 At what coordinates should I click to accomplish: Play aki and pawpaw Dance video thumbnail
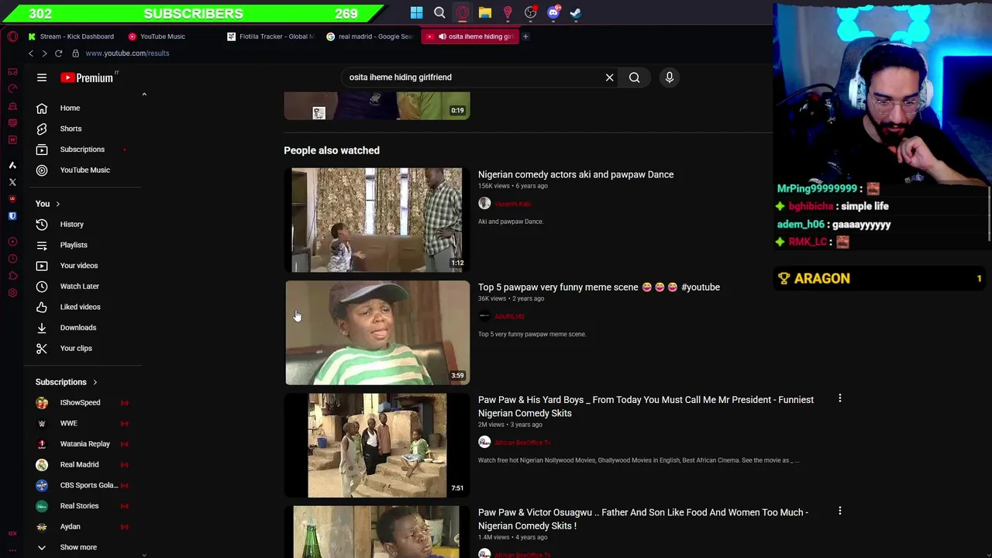tap(377, 220)
